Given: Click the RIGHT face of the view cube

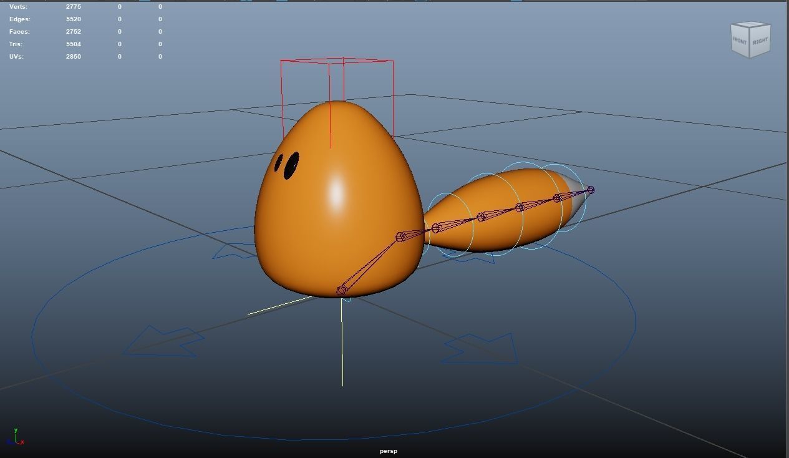Looking at the screenshot, I should (x=760, y=41).
